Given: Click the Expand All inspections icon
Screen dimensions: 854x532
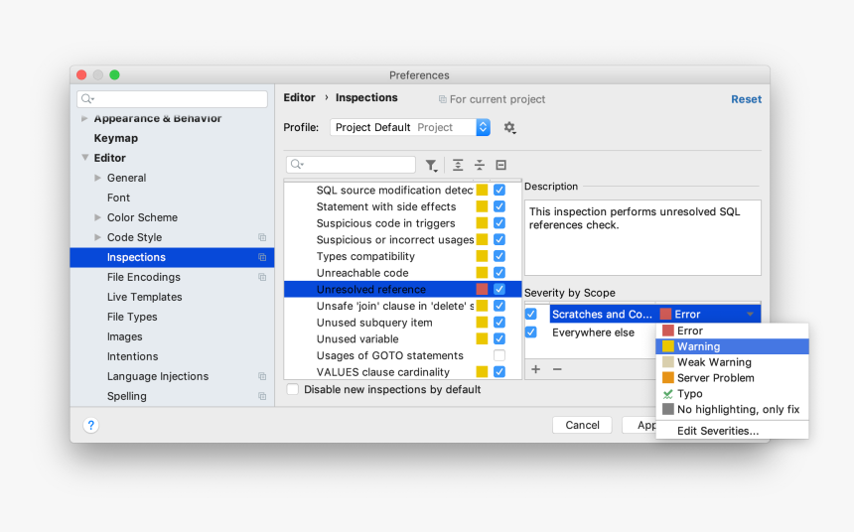Looking at the screenshot, I should [458, 166].
